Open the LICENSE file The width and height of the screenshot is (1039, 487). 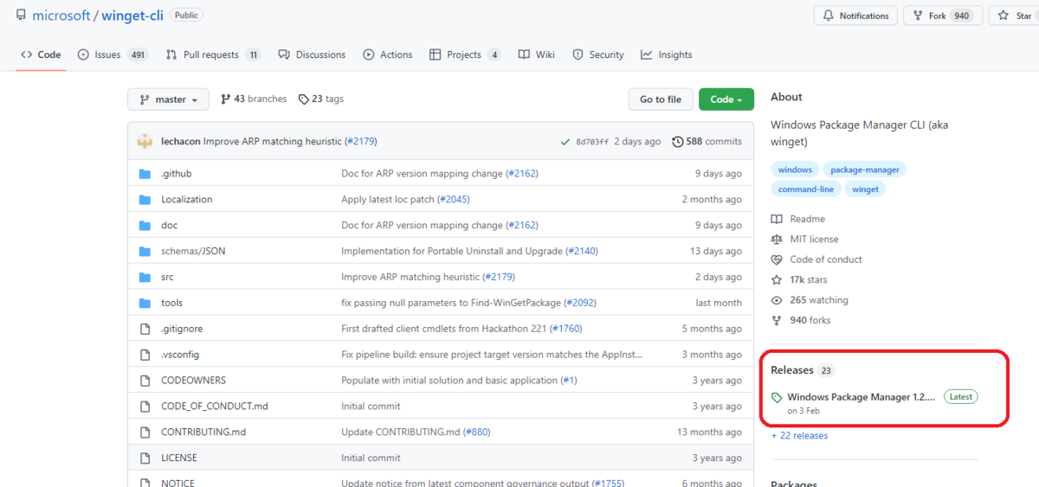point(179,458)
